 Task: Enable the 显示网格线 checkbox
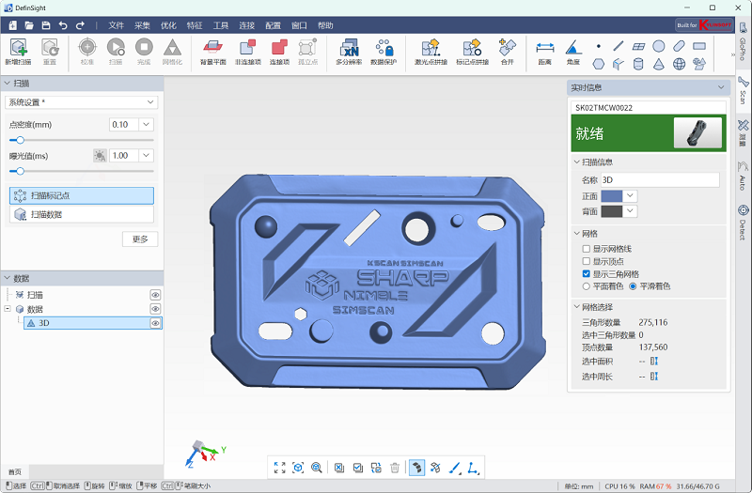[587, 249]
